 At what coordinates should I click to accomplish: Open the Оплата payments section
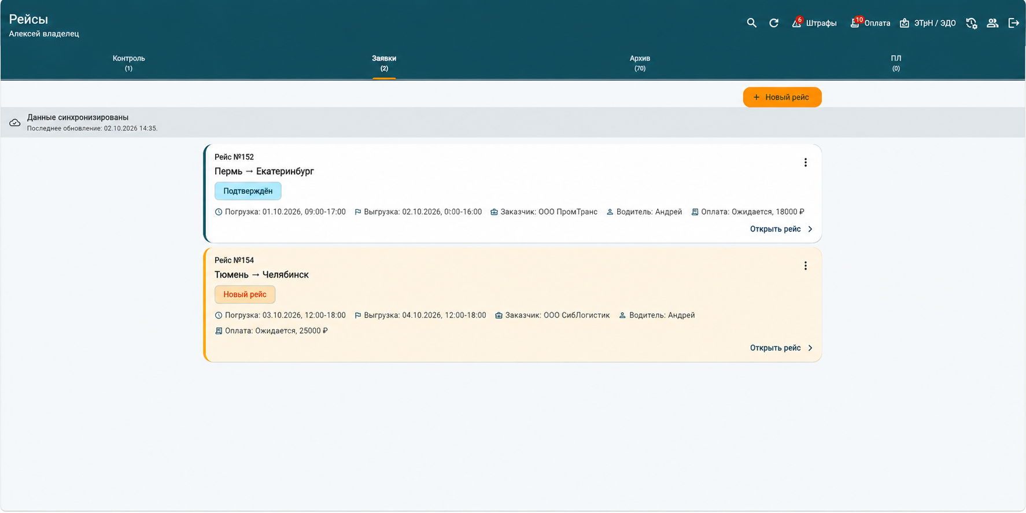(870, 23)
